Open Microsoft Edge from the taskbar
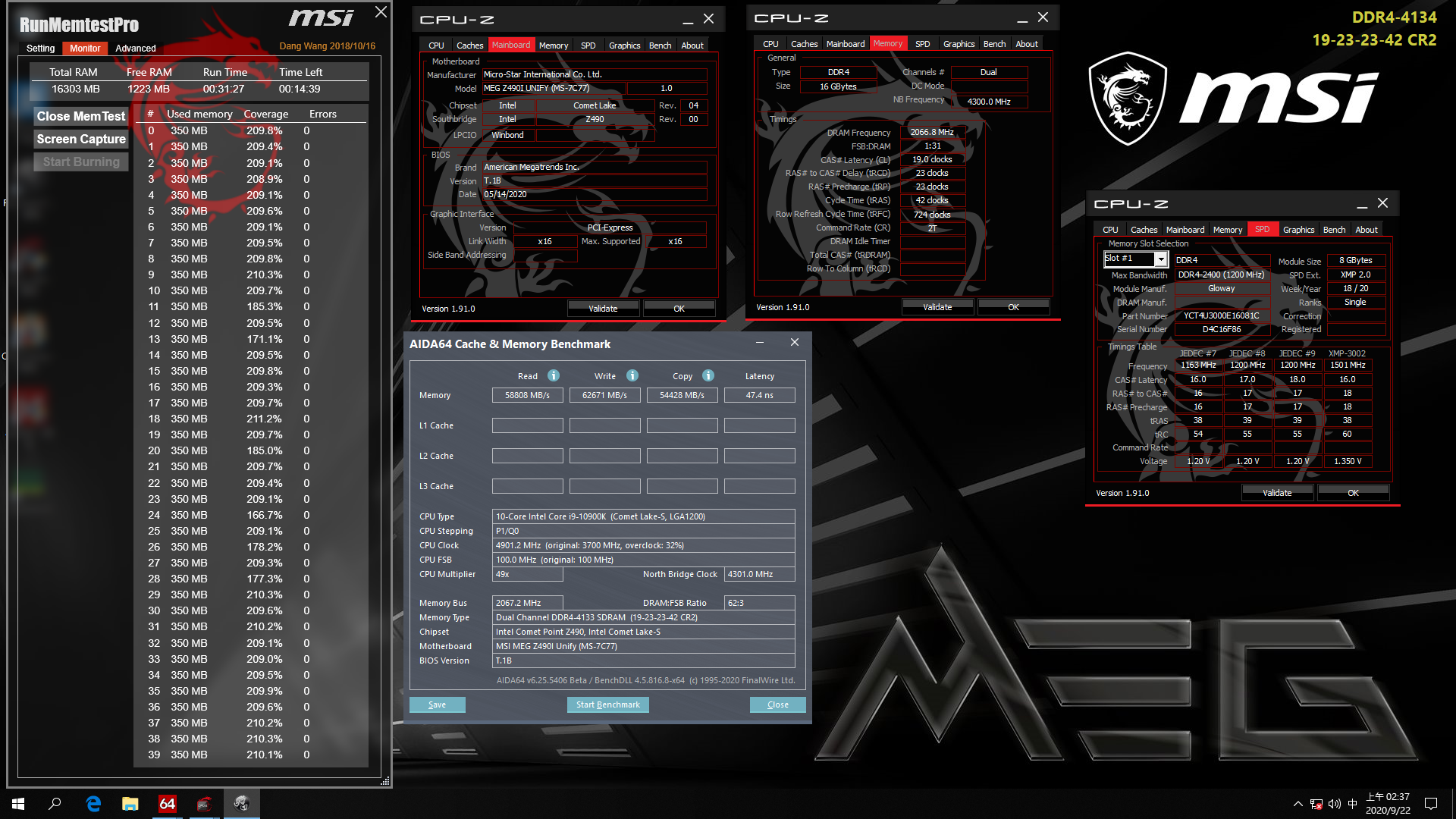The image size is (1456, 819). [93, 804]
